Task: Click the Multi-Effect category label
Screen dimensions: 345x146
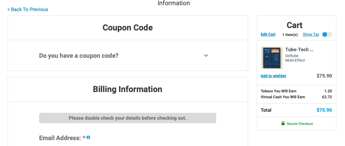Action: [295, 60]
